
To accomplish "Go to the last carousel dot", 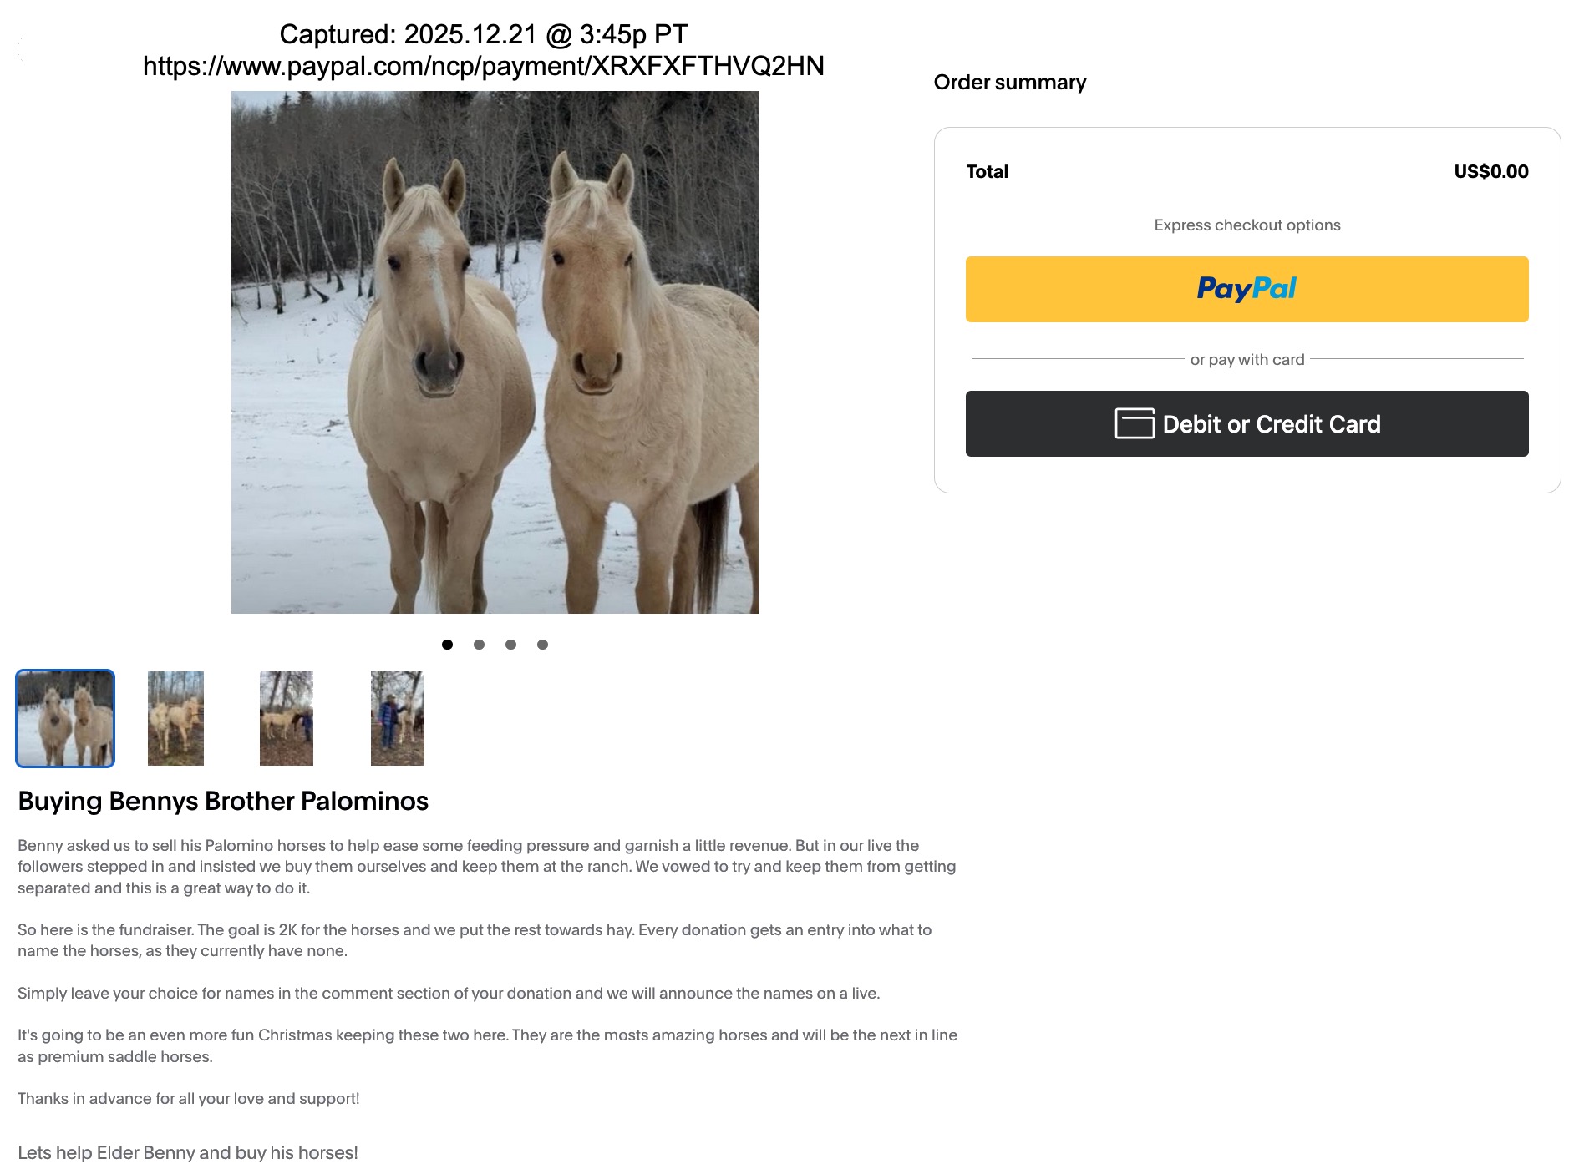I will tap(542, 645).
